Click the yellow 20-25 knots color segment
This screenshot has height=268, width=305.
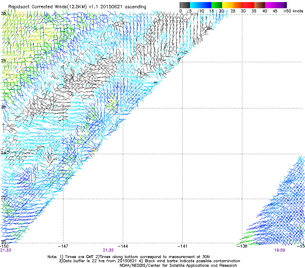click(x=228, y=5)
